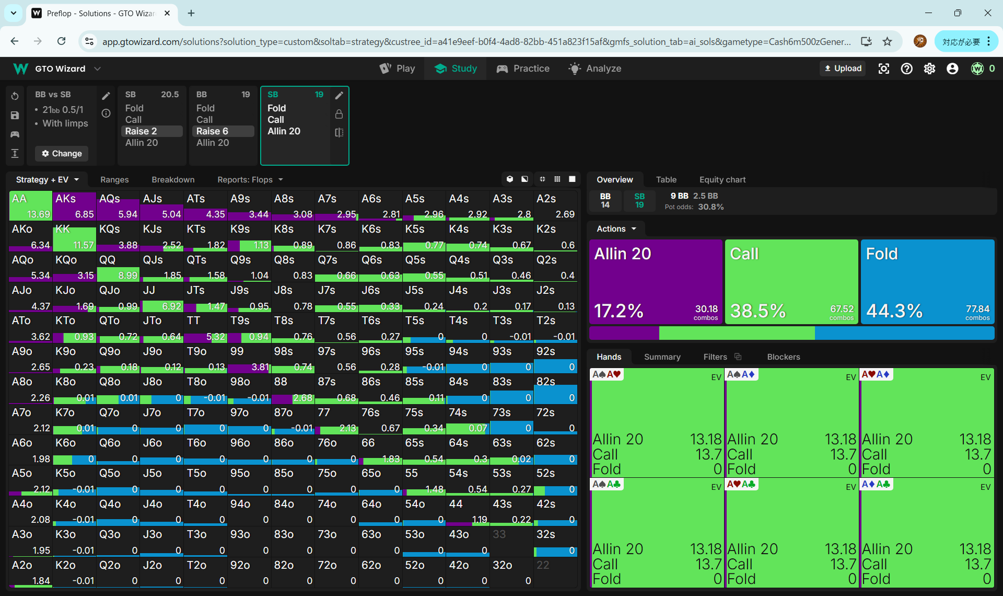Open the Strategy + EV dropdown
The width and height of the screenshot is (1003, 596).
(x=47, y=179)
